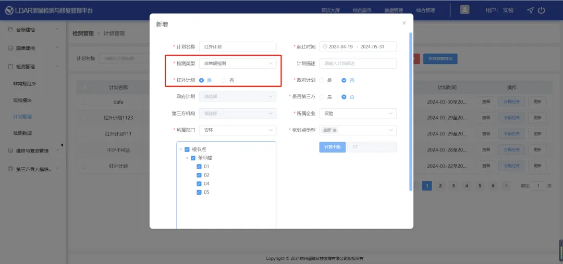Click the 台账建档 folder icon in sidebar
Viewport: 563px width, 264px height.
pos(10,30)
